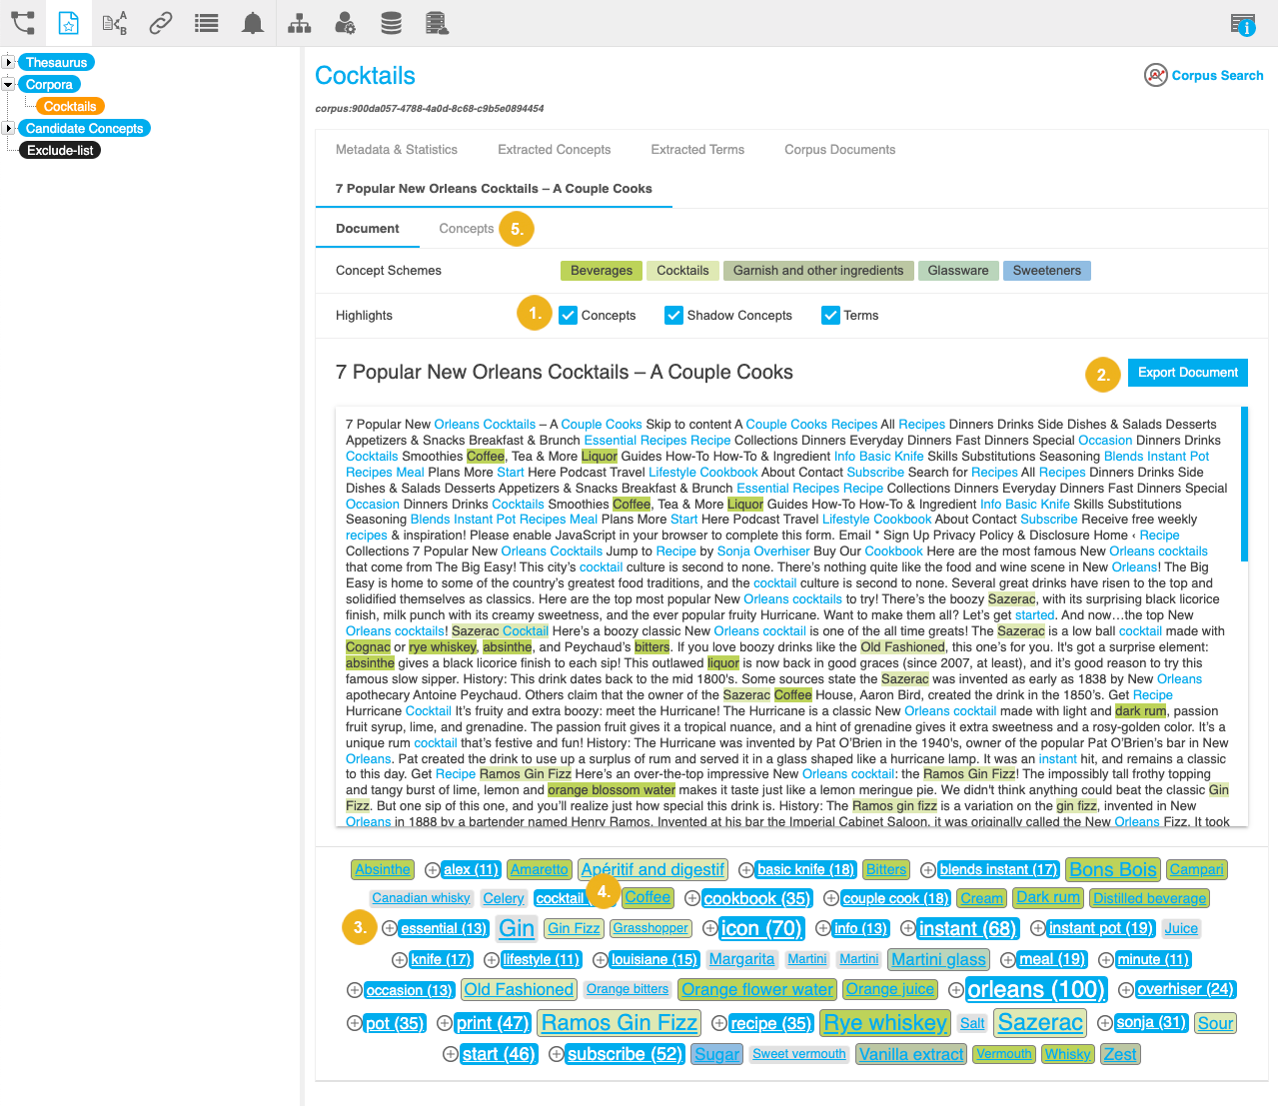Toggle the Terms highlight checkbox
The image size is (1278, 1106).
830,316
